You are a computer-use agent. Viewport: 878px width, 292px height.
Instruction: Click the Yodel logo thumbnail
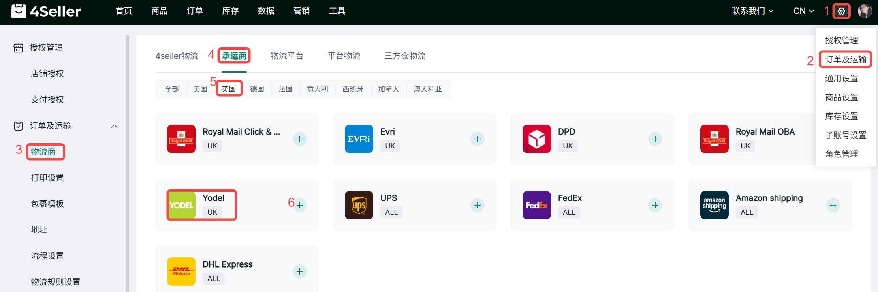(181, 205)
